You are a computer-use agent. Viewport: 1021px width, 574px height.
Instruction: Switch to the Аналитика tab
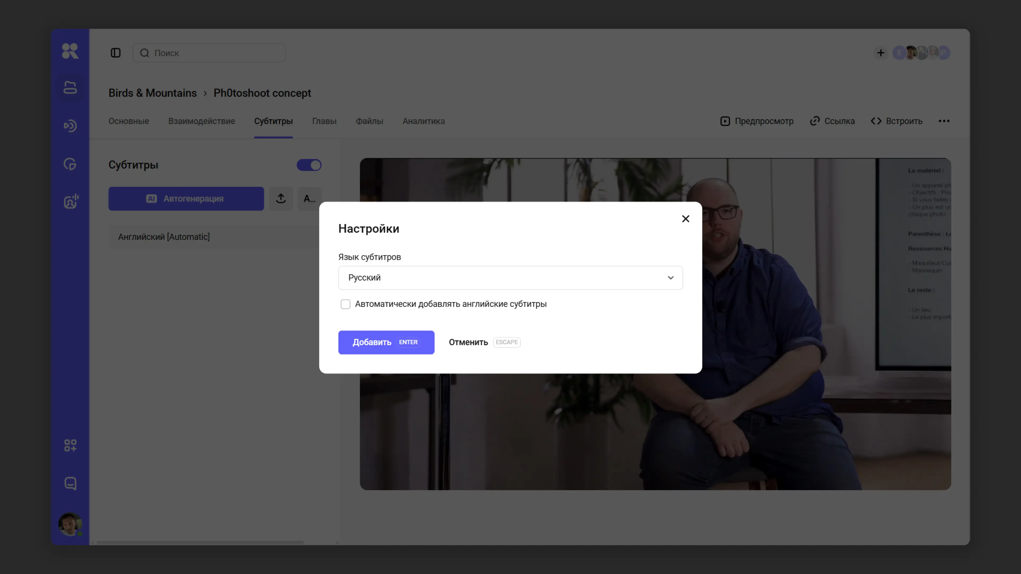[423, 121]
